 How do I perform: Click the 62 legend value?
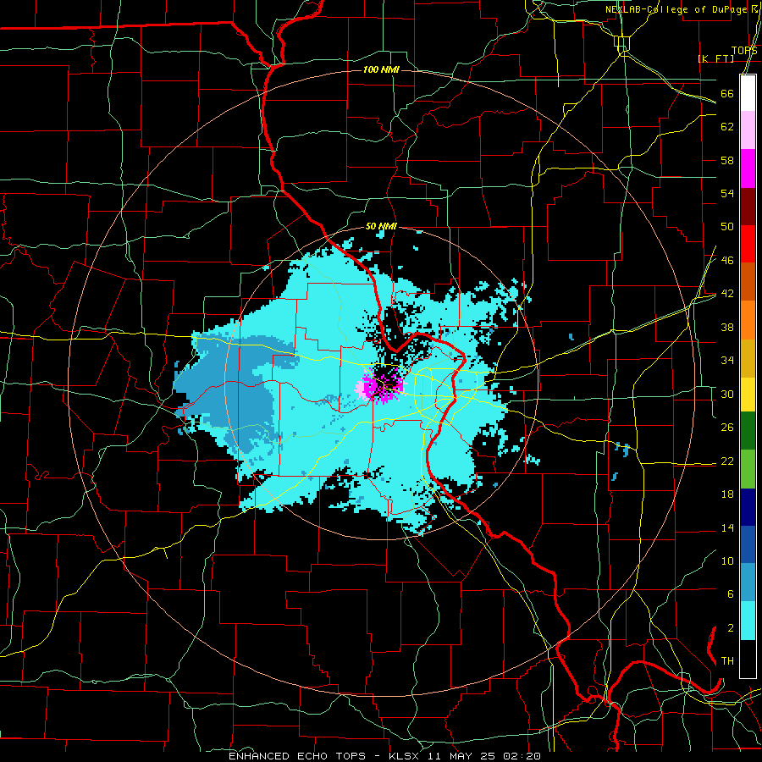click(727, 127)
